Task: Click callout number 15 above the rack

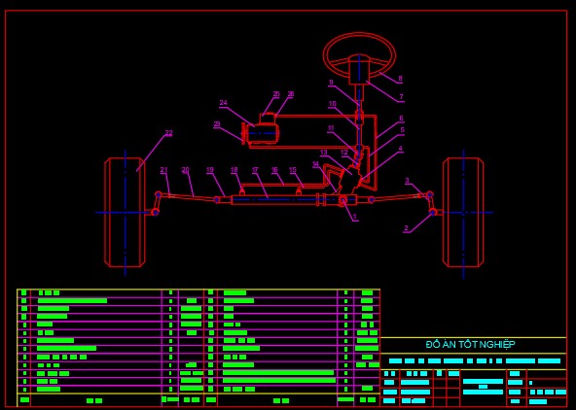Action: (x=293, y=170)
